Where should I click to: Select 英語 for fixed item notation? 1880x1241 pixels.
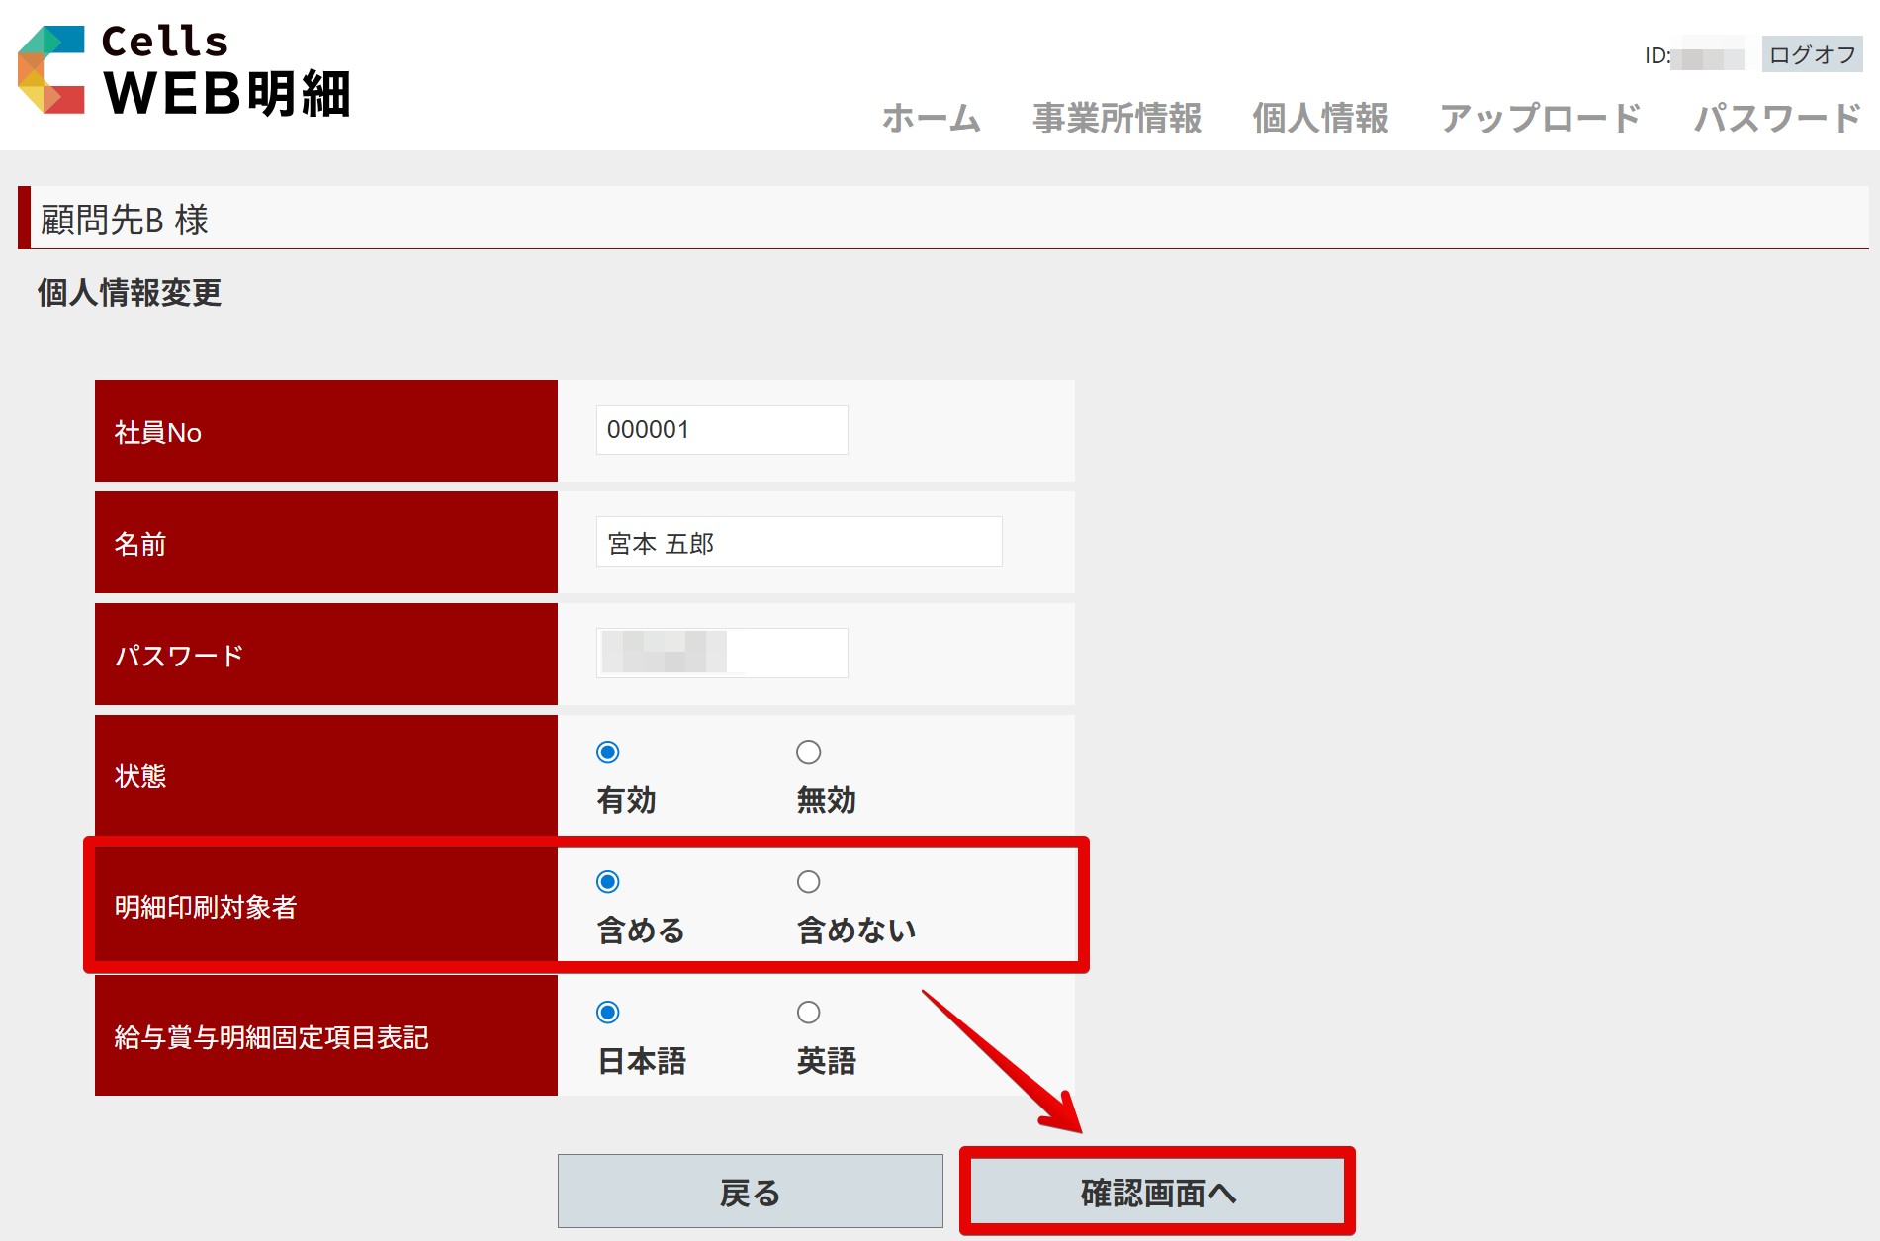[808, 1013]
